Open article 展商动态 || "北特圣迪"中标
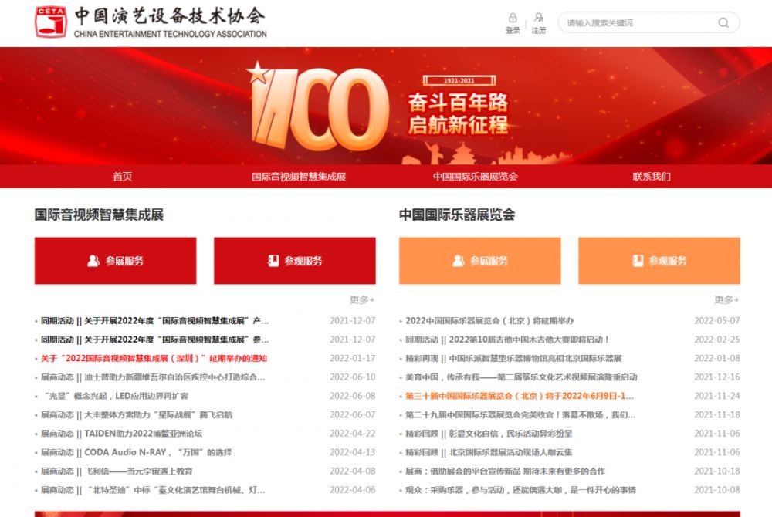This screenshot has width=772, height=517. point(153,490)
